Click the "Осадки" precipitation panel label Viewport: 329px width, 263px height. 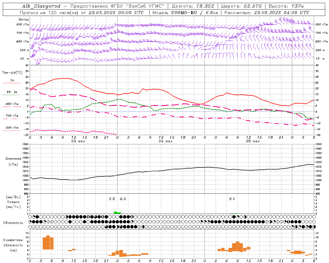(x=13, y=202)
